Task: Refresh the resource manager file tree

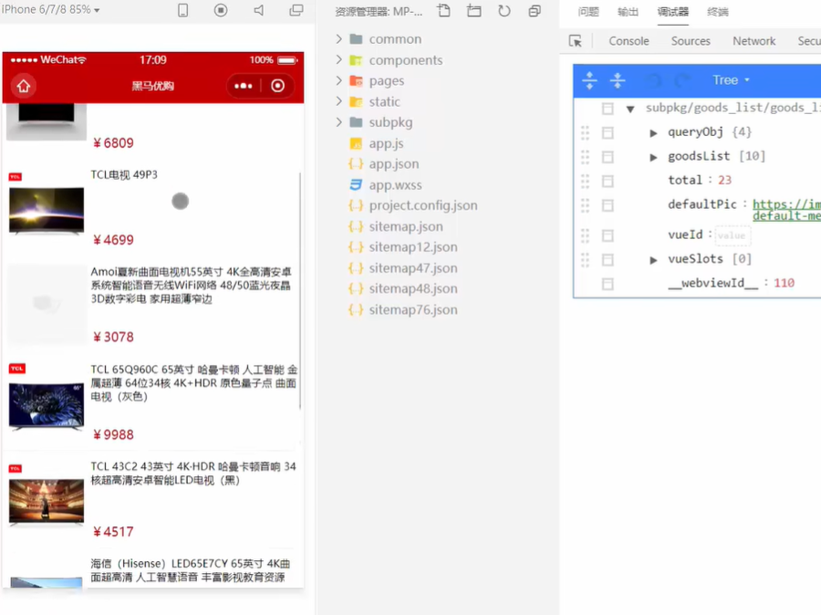Action: point(504,11)
